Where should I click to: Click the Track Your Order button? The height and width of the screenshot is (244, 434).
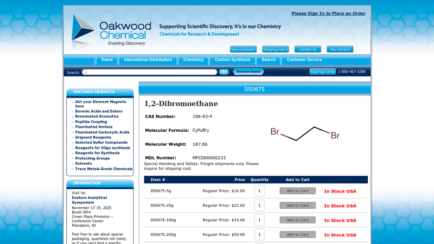tap(322, 72)
